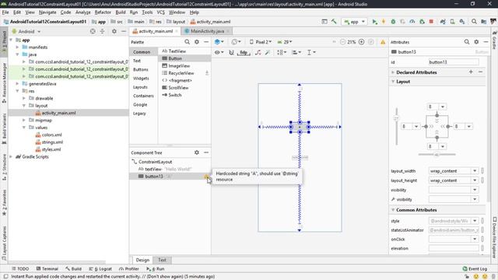This screenshot has height=280, width=498.
Task: Open the Terminal tool window
Action: pos(47,269)
